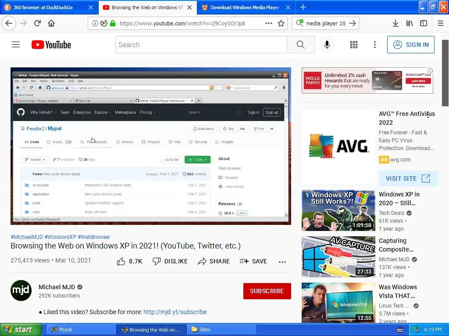Click the ad info icon on Wells Fargo banner
This screenshot has height=336, width=449.
tap(430, 71)
